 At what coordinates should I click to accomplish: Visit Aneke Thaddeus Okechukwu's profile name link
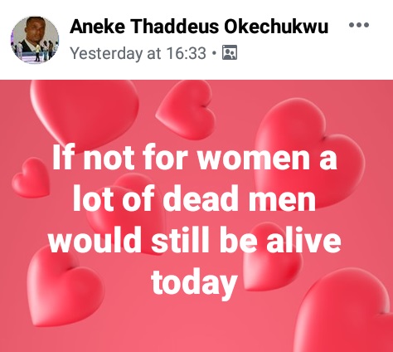click(199, 27)
